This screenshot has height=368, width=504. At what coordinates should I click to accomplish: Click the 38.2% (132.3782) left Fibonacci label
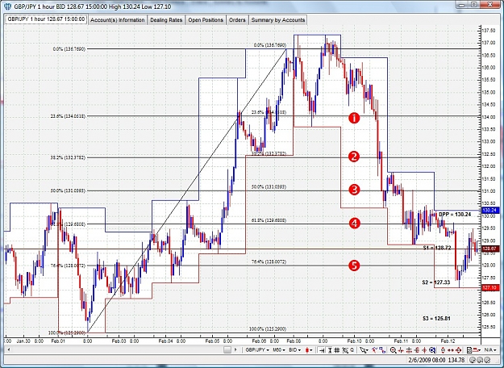68,158
